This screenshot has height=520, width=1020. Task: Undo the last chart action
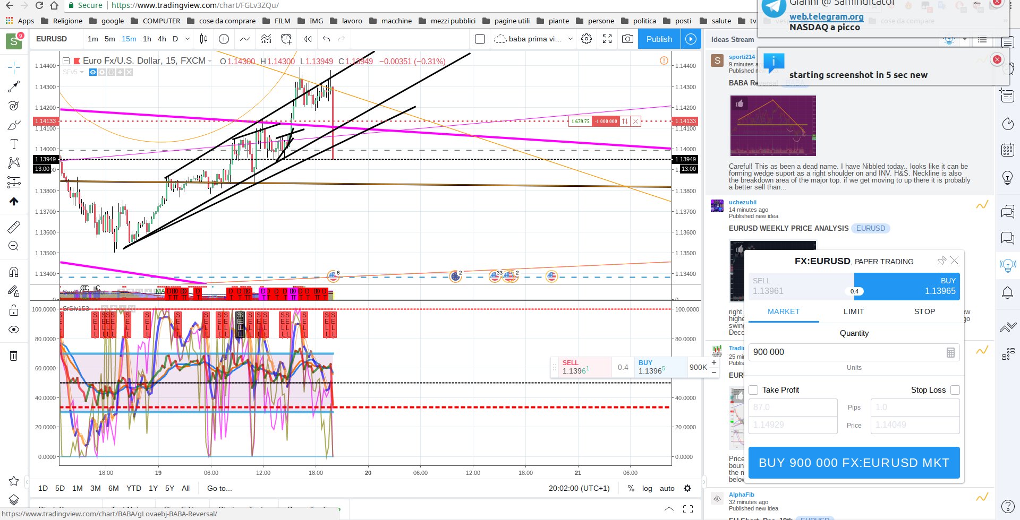coord(326,39)
